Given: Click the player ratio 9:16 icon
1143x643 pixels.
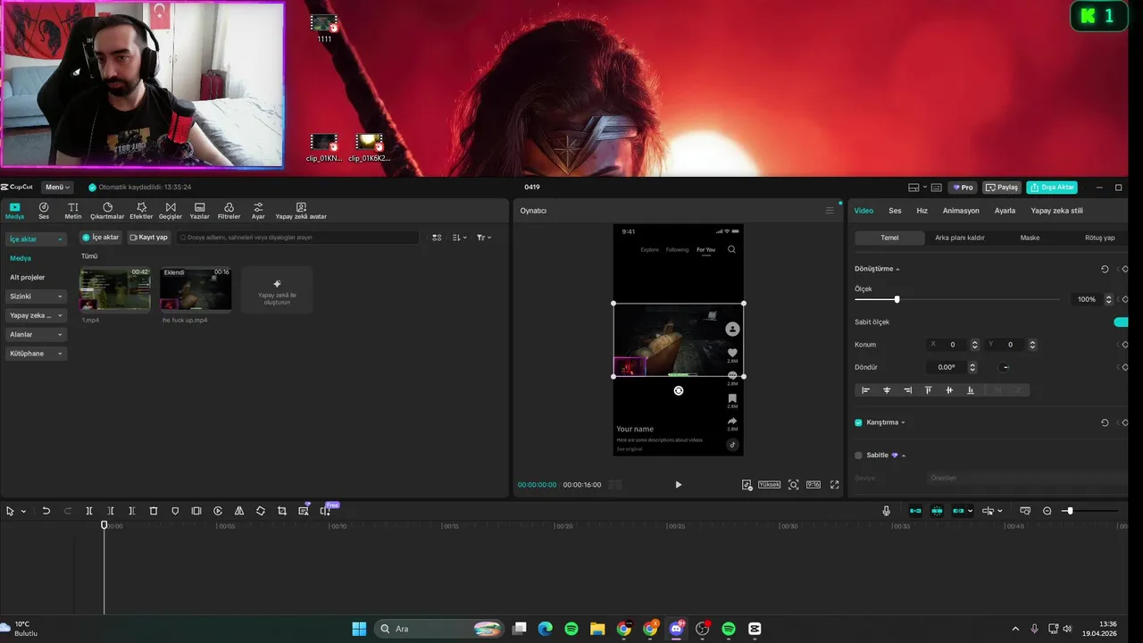Looking at the screenshot, I should tap(813, 485).
